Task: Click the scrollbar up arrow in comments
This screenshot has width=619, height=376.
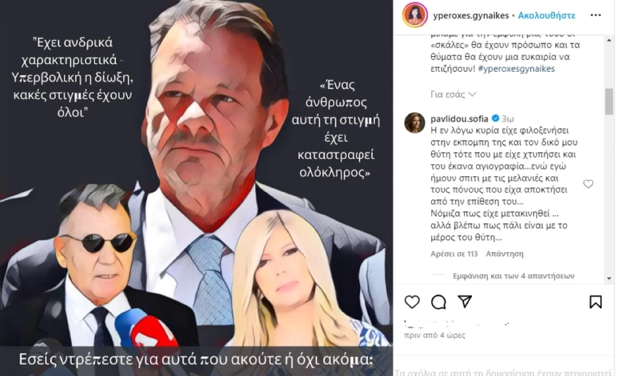Action: (x=609, y=40)
